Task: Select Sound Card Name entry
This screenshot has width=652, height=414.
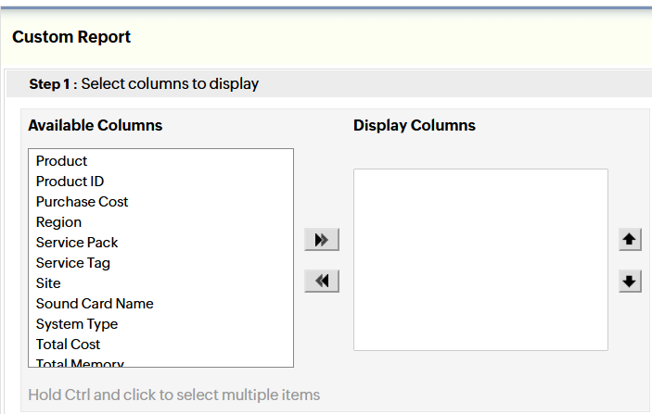Action: (x=95, y=304)
